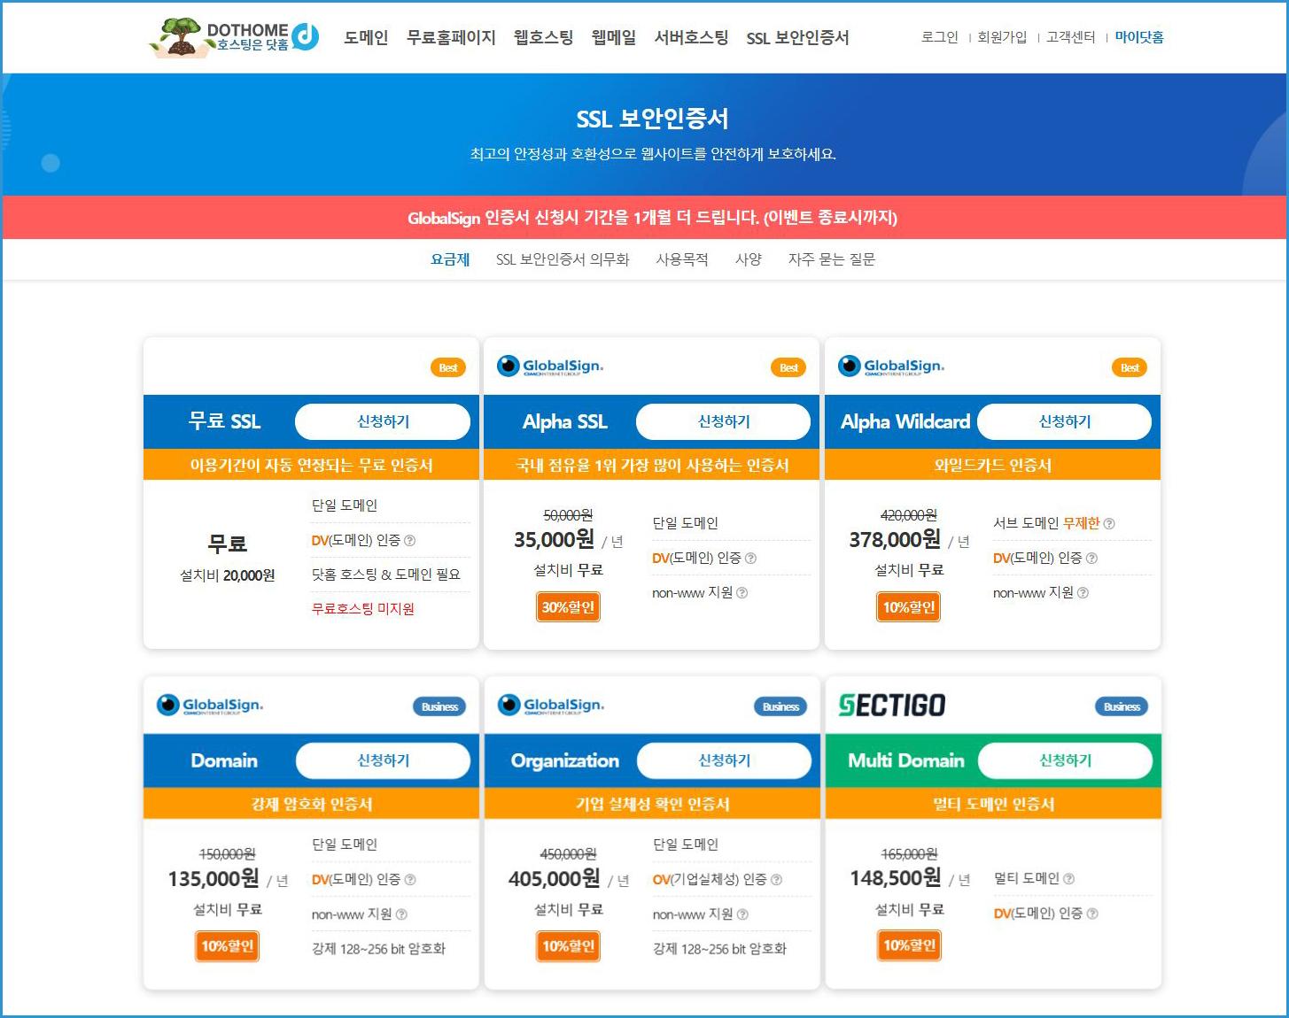Click the 30%할인 badge on Alpha SSL
The image size is (1289, 1018).
point(568,607)
